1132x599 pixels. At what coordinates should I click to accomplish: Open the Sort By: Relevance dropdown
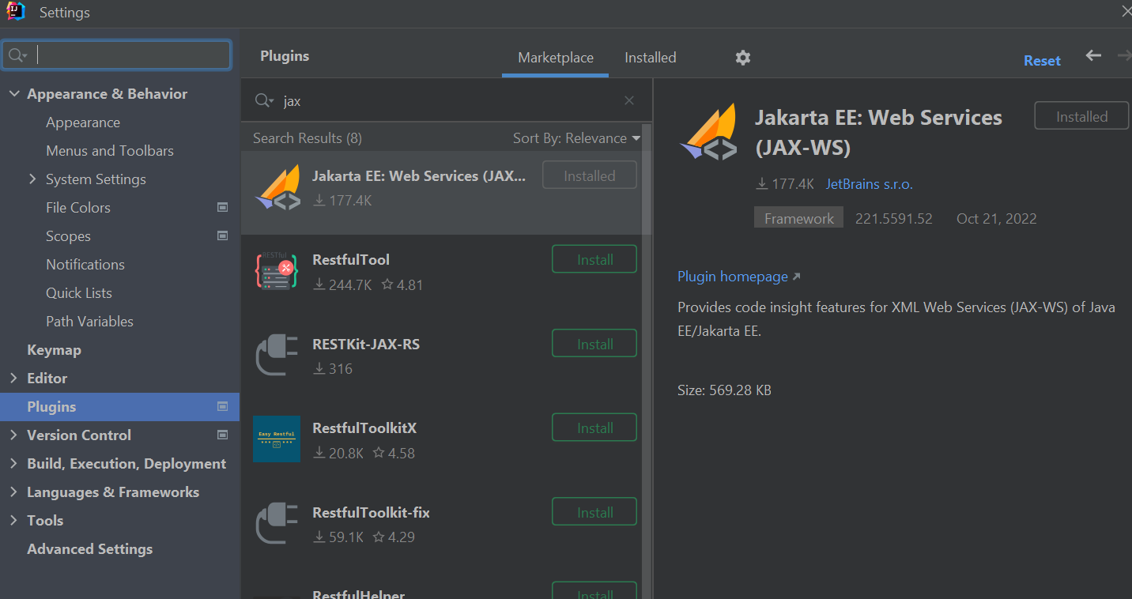[x=576, y=138]
